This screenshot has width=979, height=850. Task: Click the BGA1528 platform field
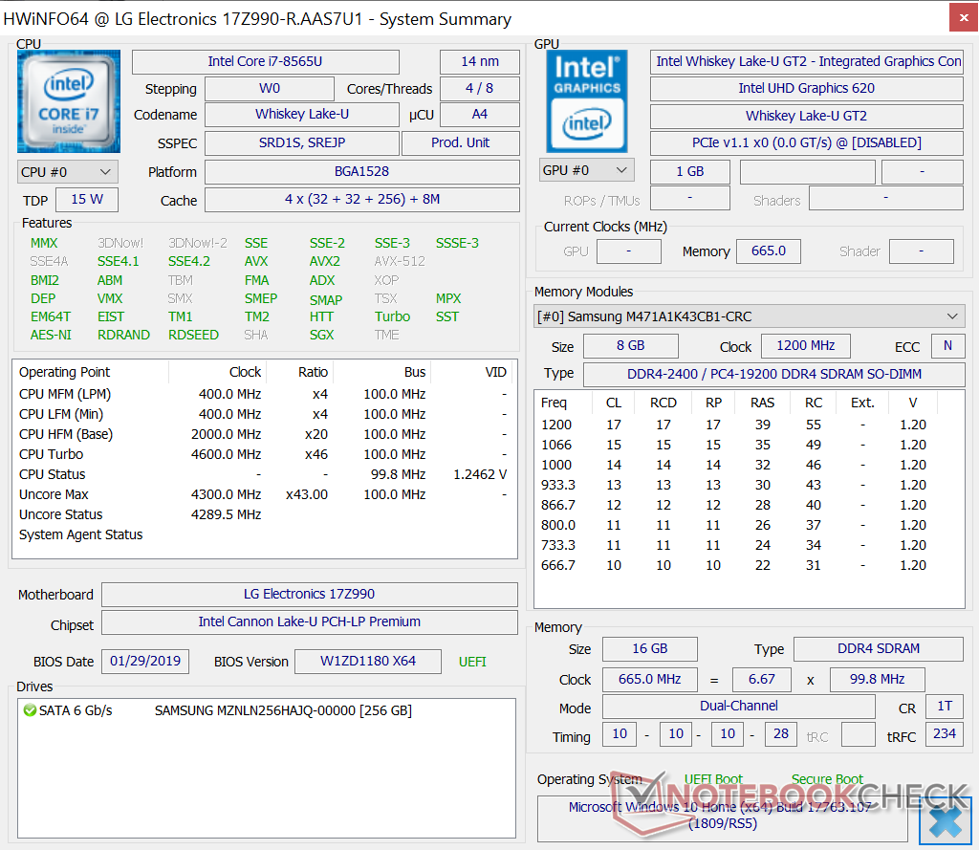click(x=362, y=171)
